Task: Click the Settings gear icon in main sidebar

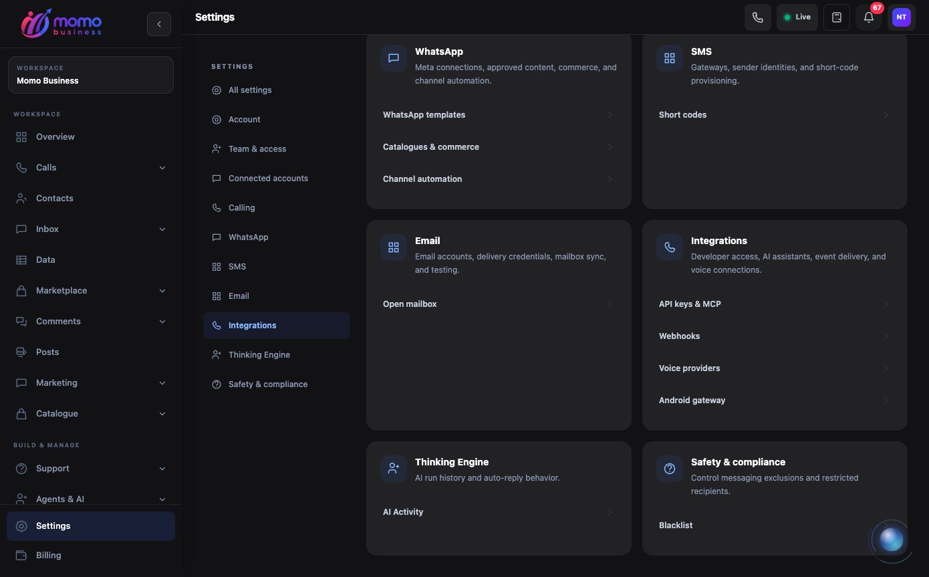Action: coord(21,526)
